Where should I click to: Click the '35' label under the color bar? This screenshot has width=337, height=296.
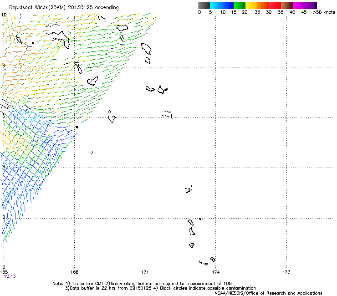pos(281,12)
